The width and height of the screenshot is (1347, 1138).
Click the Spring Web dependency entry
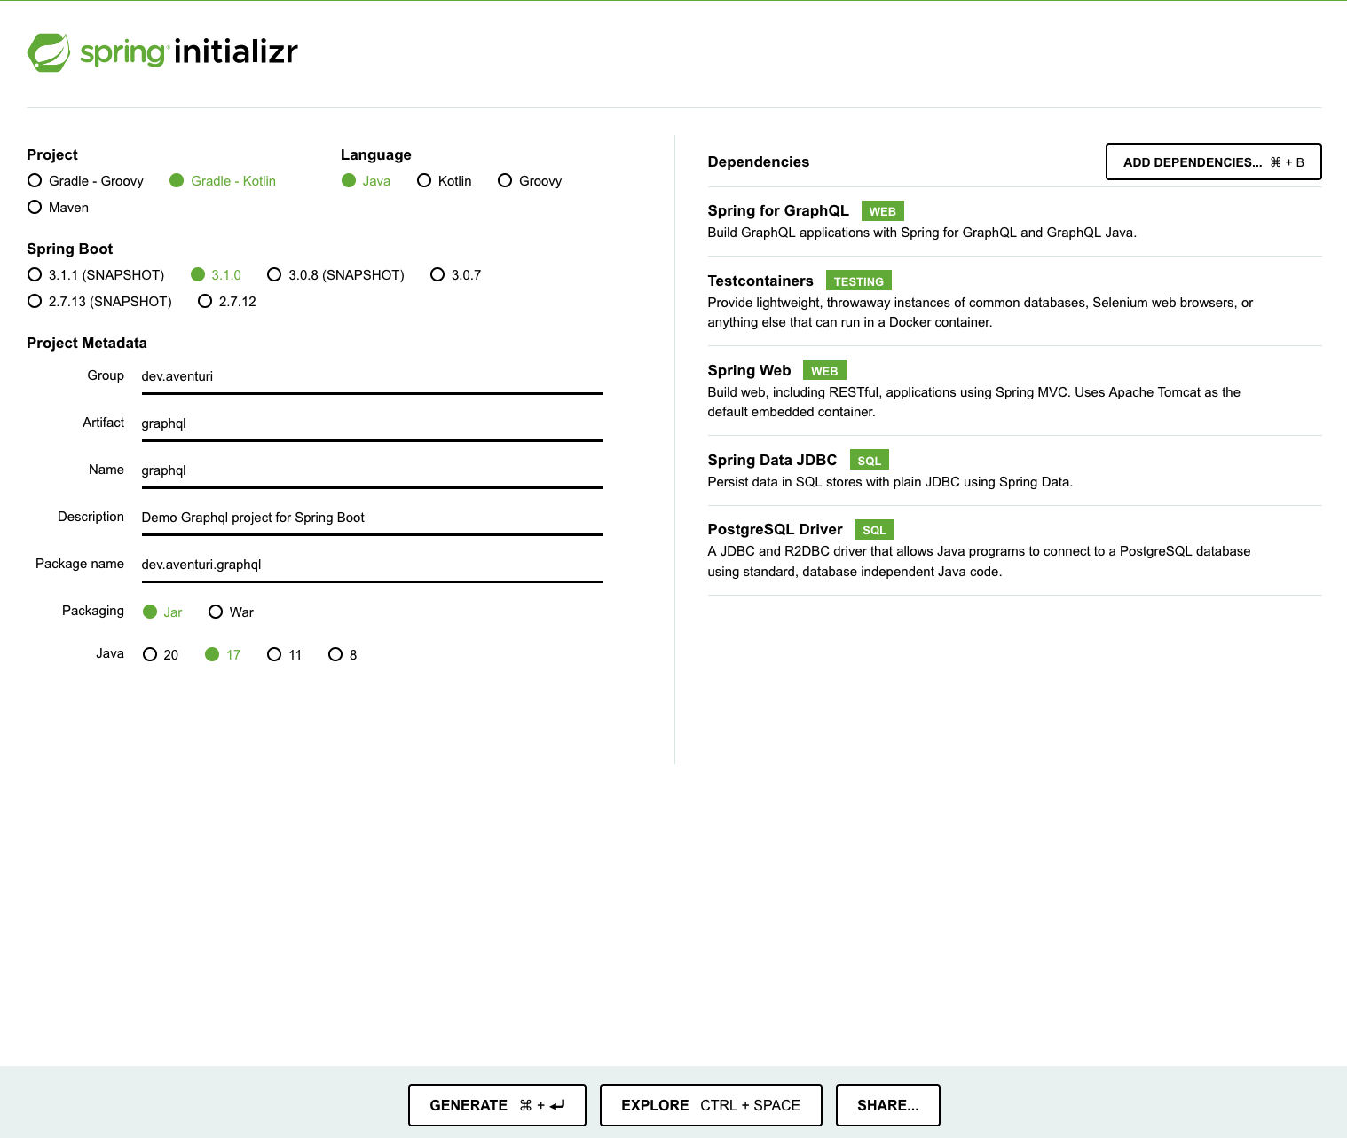pyautogui.click(x=1014, y=391)
